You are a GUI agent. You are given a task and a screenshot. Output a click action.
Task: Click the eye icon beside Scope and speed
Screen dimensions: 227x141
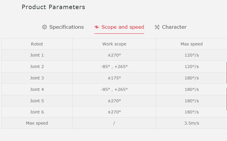coord(97,27)
